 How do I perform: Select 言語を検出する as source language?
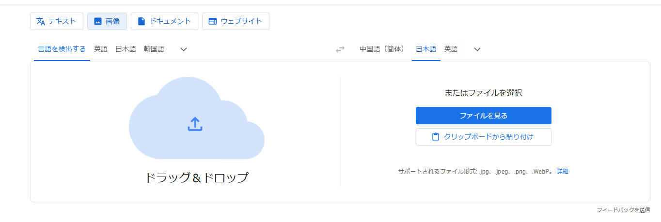(62, 49)
